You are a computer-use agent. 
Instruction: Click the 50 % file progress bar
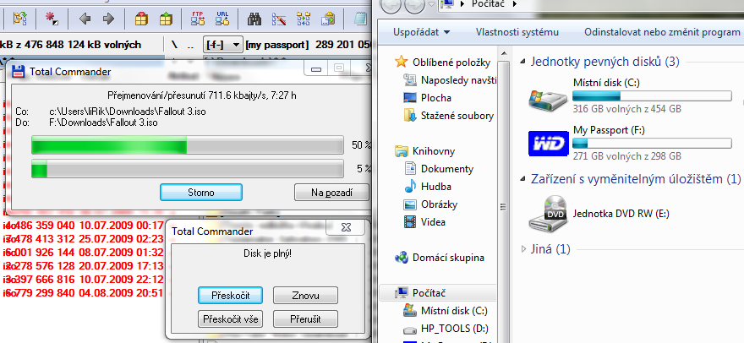(188, 145)
